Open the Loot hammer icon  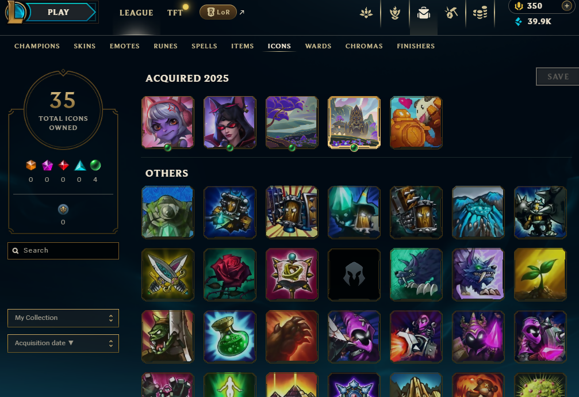click(451, 13)
